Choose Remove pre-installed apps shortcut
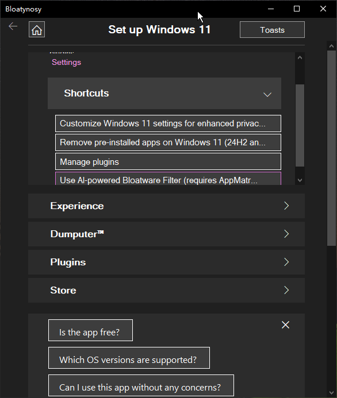This screenshot has width=337, height=398. click(168, 142)
